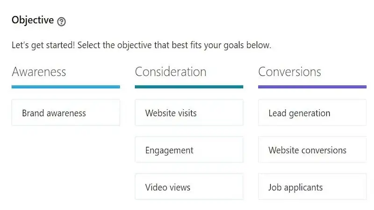The width and height of the screenshot is (374, 210).
Task: Click the light blue bar under Awareness
Action: [x=65, y=86]
